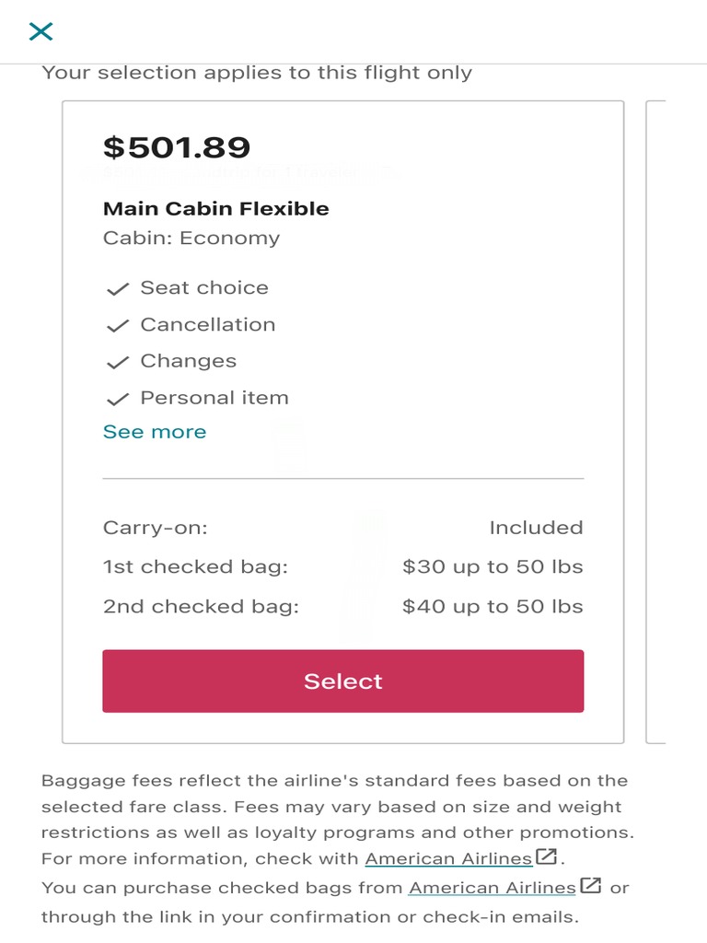Image resolution: width=707 pixels, height=943 pixels.
Task: Click the checkmark icon beside Changes
Action: [x=117, y=363]
